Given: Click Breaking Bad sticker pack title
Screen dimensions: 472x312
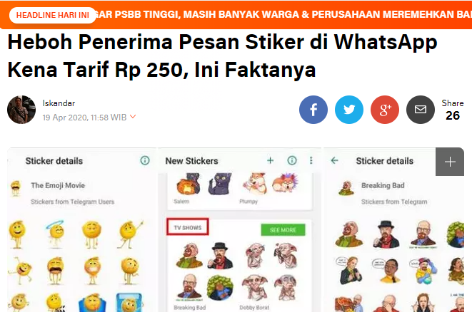Looking at the screenshot, I should [x=383, y=186].
